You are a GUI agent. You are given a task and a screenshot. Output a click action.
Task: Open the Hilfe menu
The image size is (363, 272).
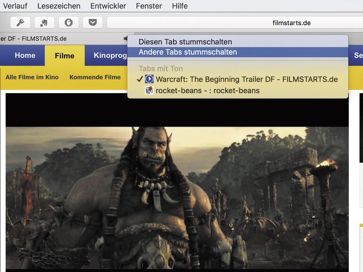(x=180, y=6)
